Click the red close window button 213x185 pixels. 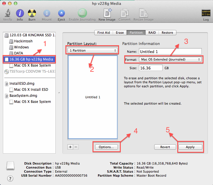pos(4,3)
